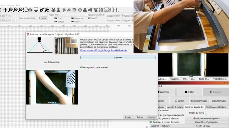This screenshot has width=229, height=128.
Task: Click the Zoom to page magnifier icon
Action: 10,10
